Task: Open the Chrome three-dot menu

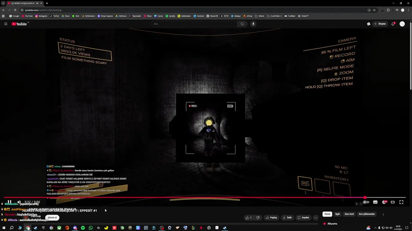Action: (408, 10)
